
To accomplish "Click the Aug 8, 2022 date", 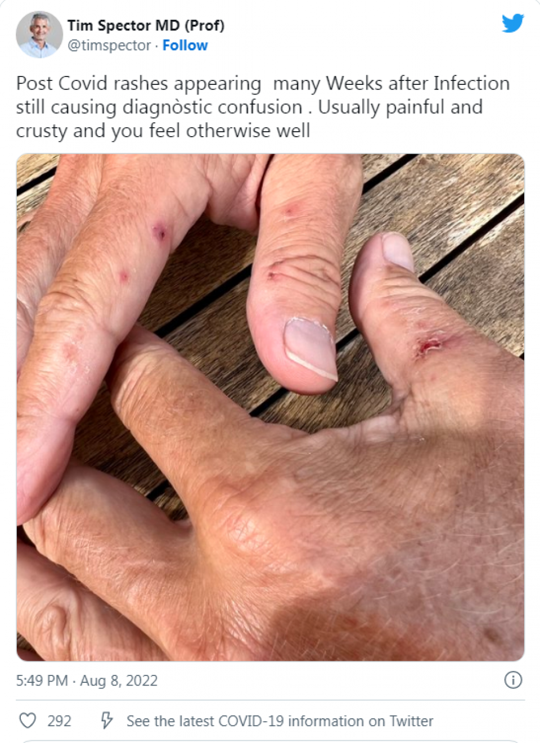I will pos(119,681).
